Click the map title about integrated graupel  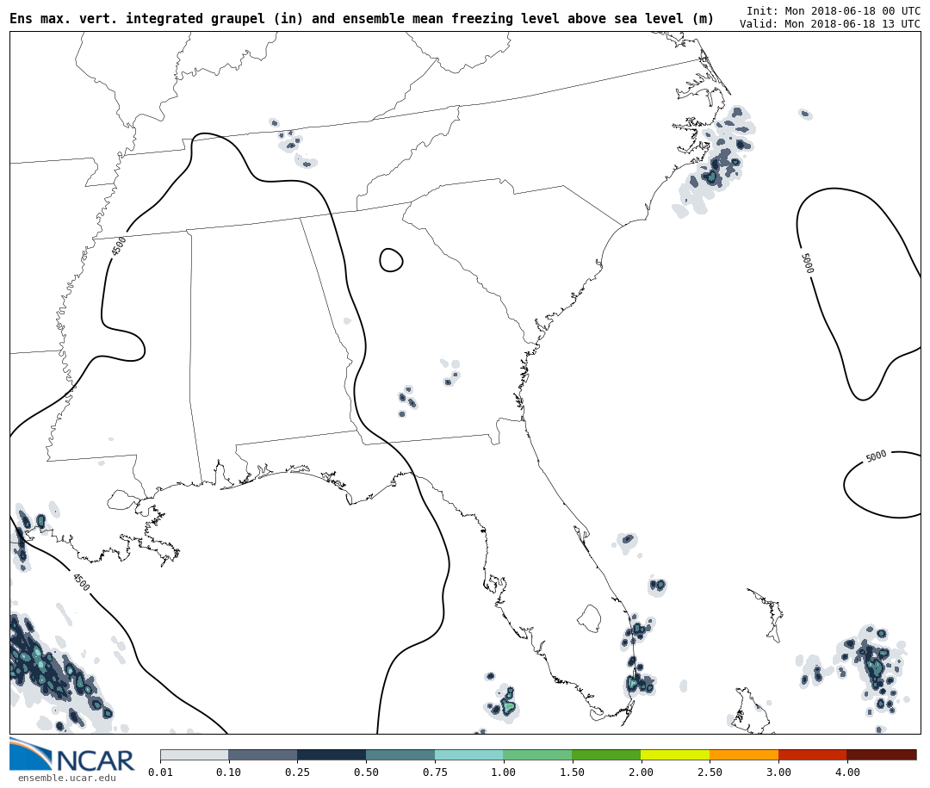click(362, 19)
